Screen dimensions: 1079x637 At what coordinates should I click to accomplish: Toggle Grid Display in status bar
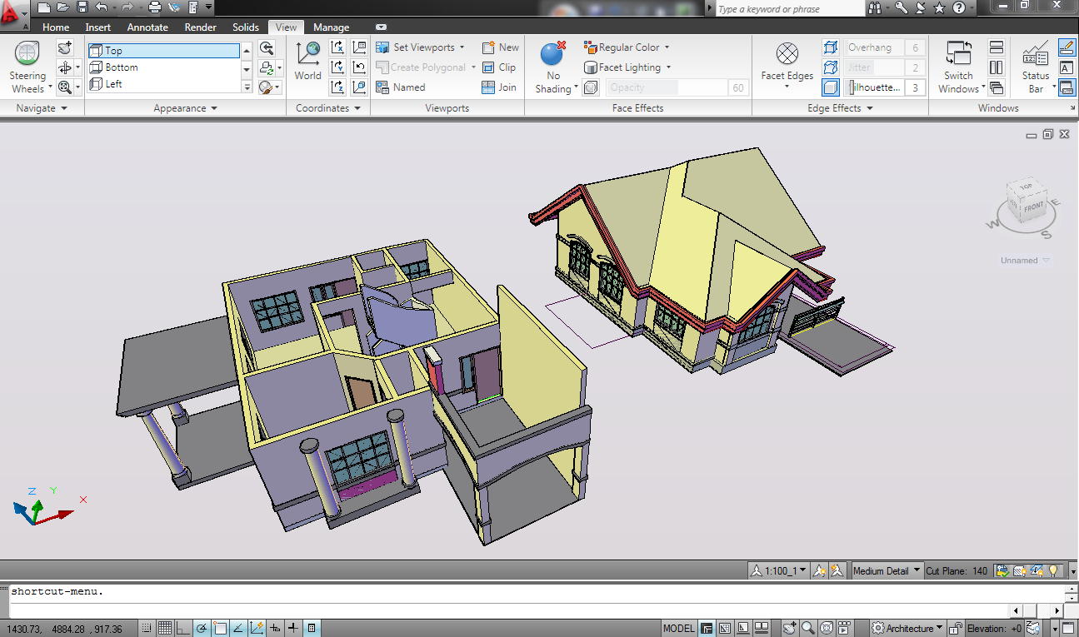tap(165, 628)
